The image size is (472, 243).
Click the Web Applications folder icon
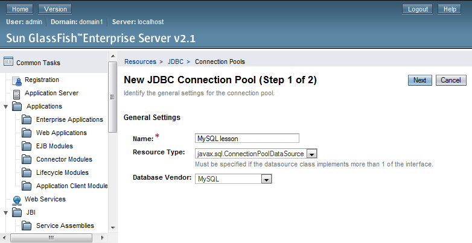[27, 133]
